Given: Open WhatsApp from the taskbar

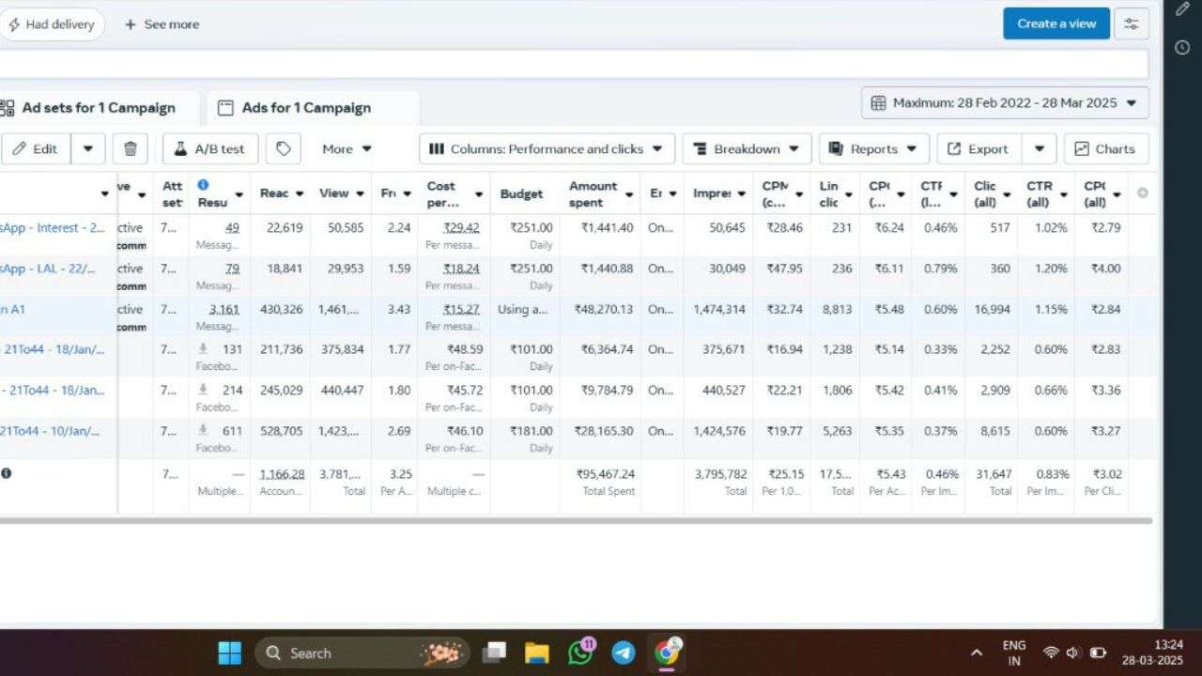Looking at the screenshot, I should coord(581,653).
